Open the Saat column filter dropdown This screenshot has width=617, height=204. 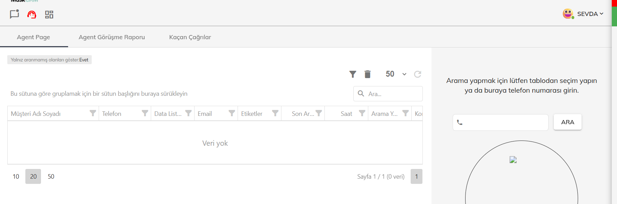click(x=362, y=113)
